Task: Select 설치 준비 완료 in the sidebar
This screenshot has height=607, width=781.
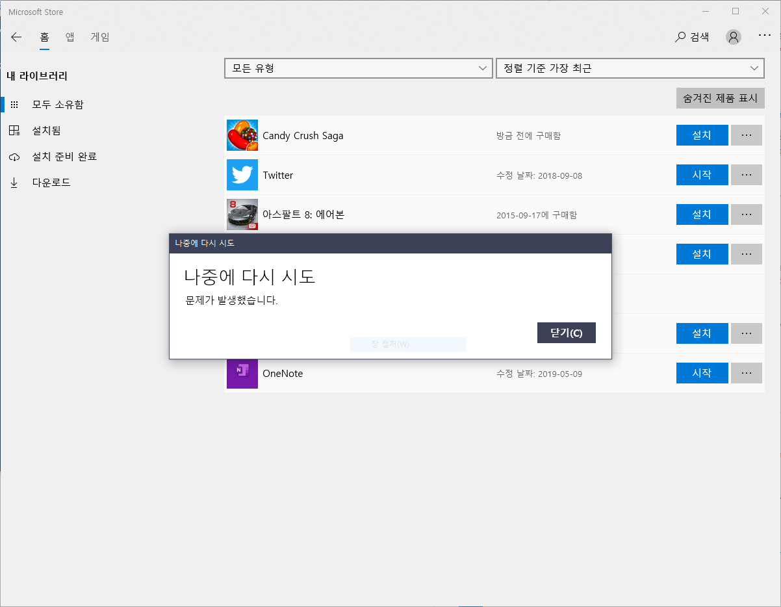Action: pos(64,157)
